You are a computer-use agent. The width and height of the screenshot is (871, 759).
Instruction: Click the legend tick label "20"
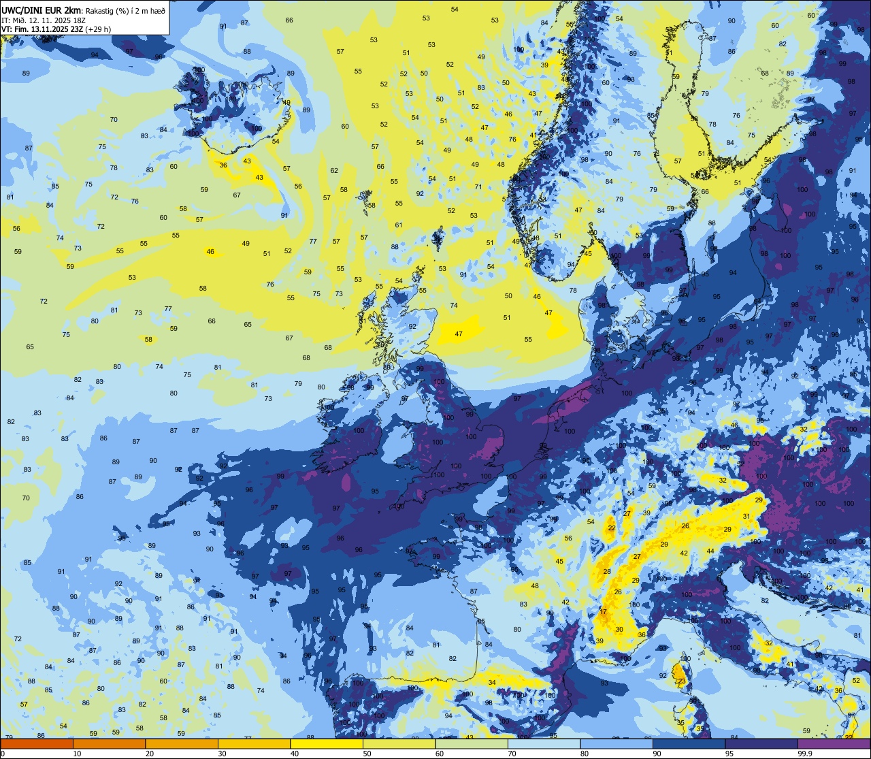(149, 754)
